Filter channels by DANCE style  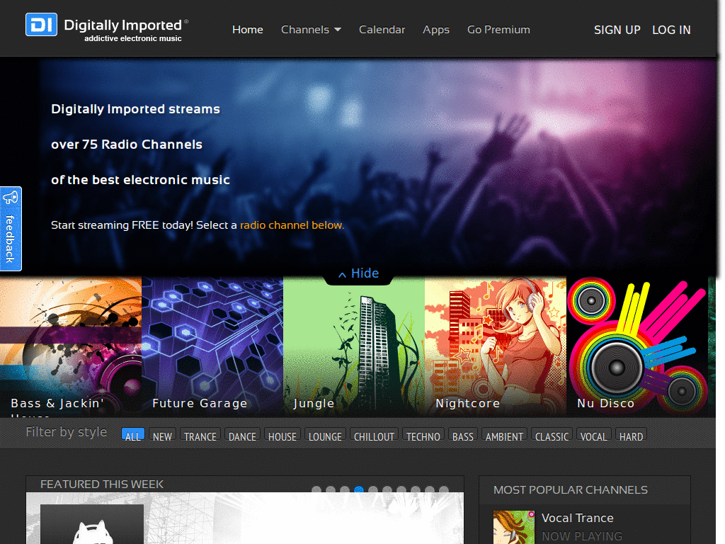(242, 436)
